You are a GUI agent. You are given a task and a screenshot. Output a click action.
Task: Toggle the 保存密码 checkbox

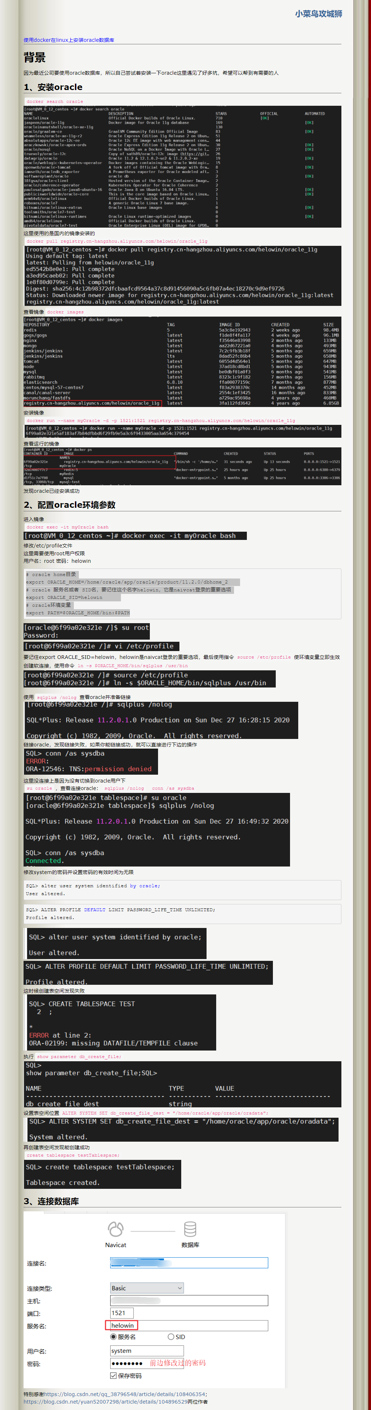114,1375
